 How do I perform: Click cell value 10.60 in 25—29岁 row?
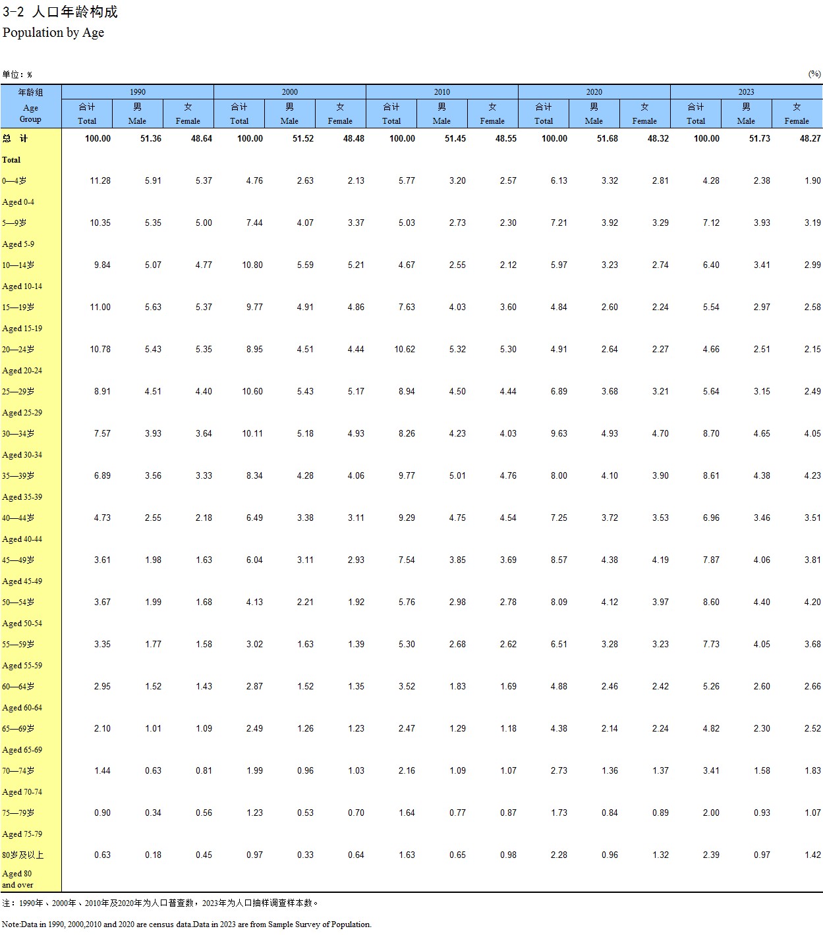pos(252,391)
